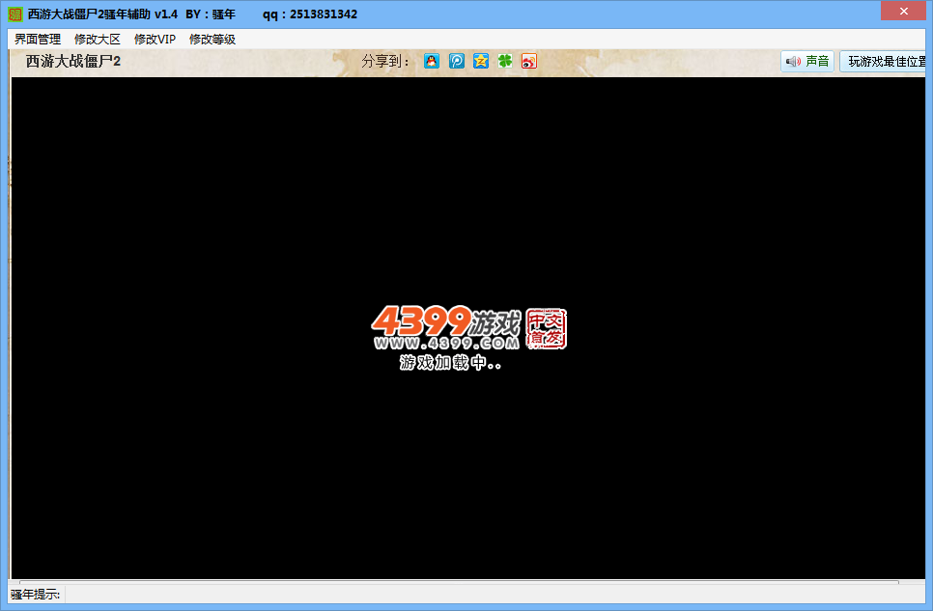The image size is (933, 611).
Task: Close the 骚年辅助 window
Action: 903,11
